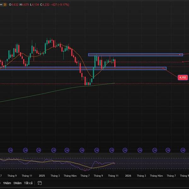
Task: Click the rightmost purple event marker
Action: pos(183,150)
